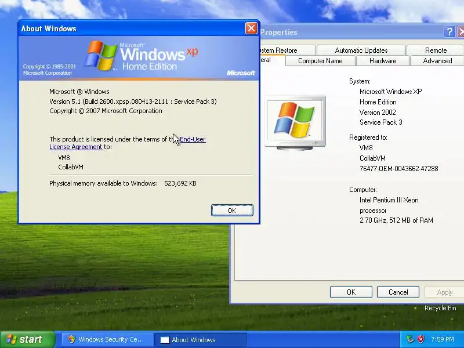Switch to the Computer Name tab
The image size is (464, 348).
(x=320, y=61)
